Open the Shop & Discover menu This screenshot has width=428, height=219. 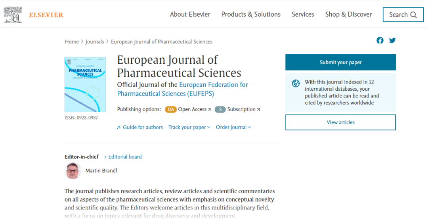coord(348,14)
